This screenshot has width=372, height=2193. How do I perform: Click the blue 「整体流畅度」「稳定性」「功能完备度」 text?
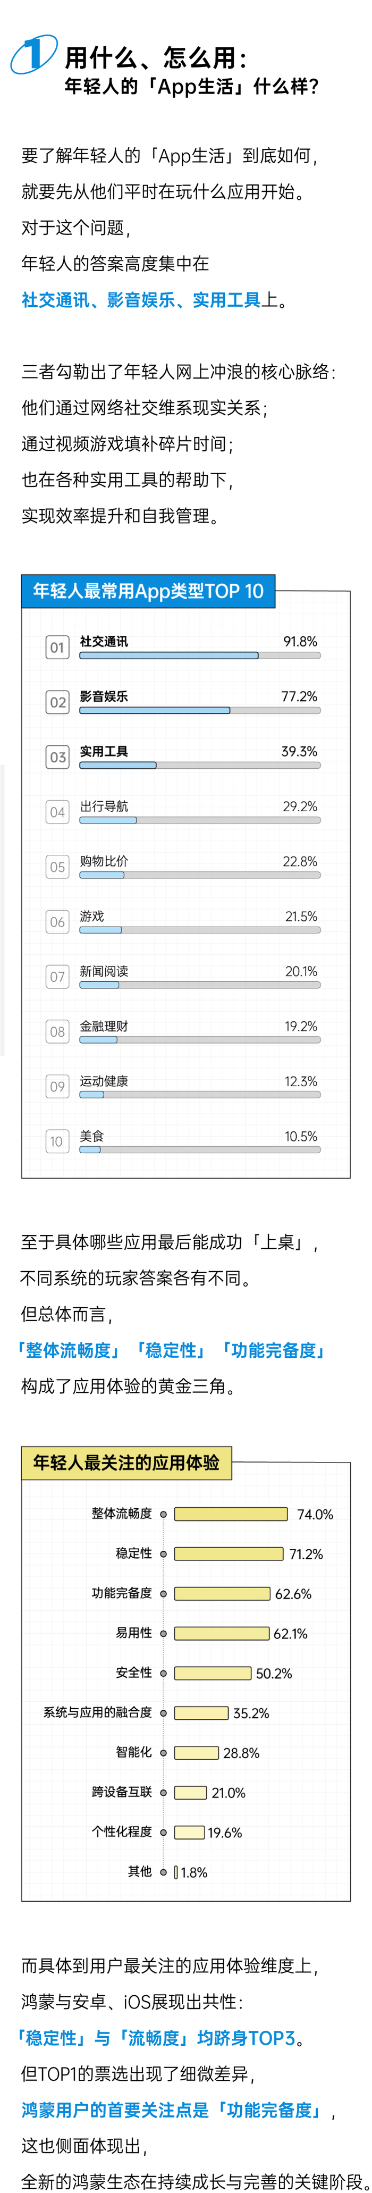(x=171, y=1350)
